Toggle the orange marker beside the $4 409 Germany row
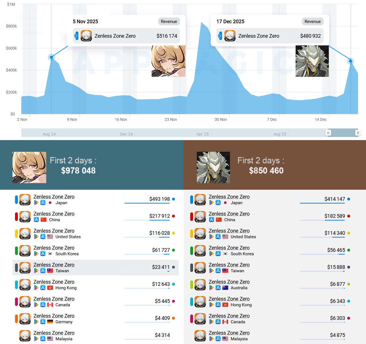 (16, 319)
